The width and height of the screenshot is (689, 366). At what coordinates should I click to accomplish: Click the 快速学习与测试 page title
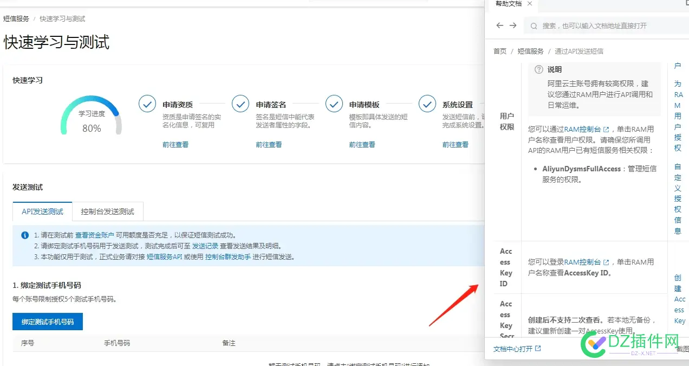pyautogui.click(x=57, y=42)
